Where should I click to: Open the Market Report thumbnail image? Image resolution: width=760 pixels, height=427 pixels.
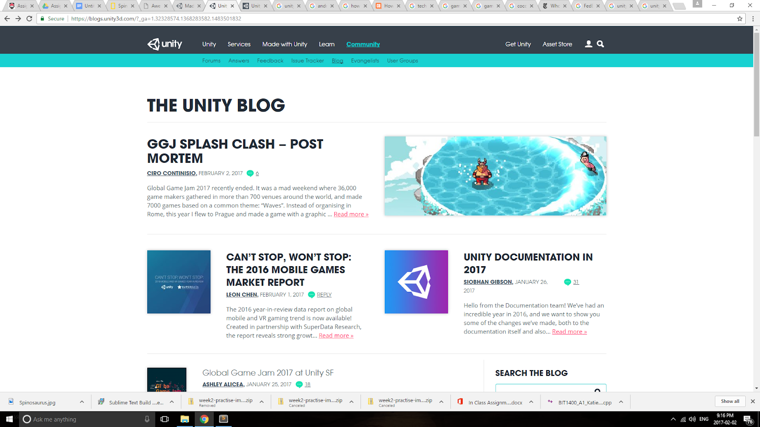click(x=179, y=282)
